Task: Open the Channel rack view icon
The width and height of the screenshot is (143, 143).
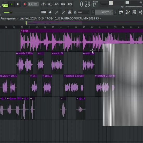Action: pos(134,12)
